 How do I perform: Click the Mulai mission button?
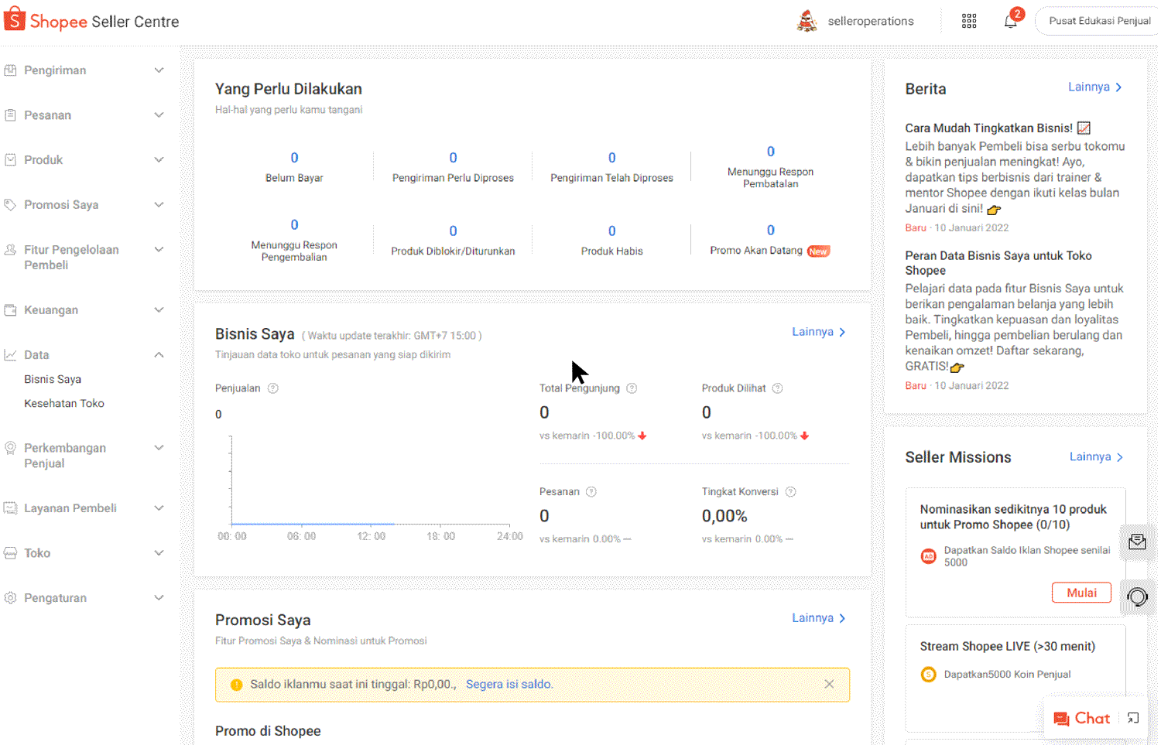point(1081,593)
